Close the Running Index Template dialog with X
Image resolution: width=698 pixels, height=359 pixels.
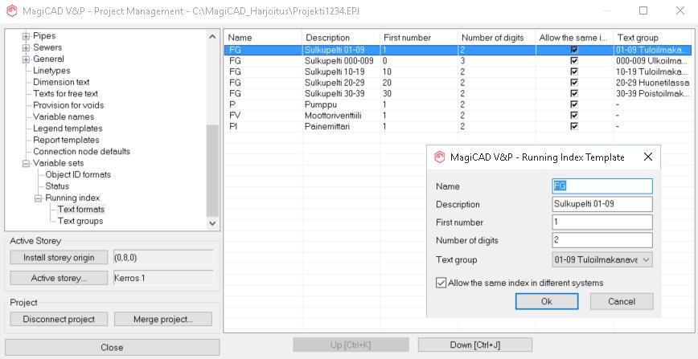click(x=648, y=157)
